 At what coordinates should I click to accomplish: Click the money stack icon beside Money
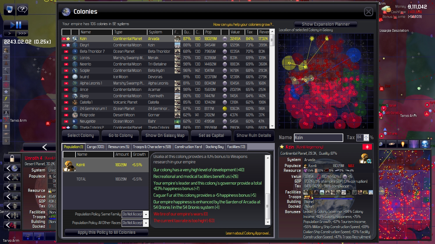[386, 10]
